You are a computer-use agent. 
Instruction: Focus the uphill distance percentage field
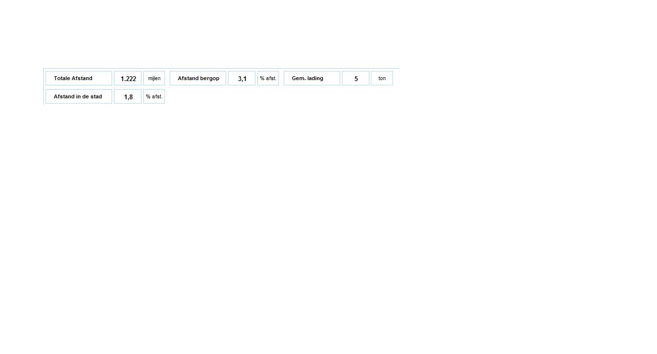coord(241,78)
